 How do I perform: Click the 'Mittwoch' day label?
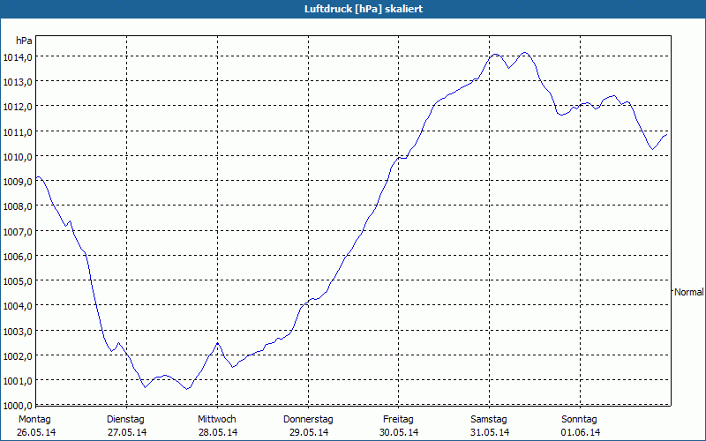coord(217,420)
